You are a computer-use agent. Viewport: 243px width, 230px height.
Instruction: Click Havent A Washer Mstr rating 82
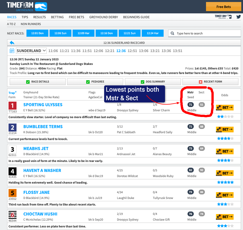tap(190, 170)
